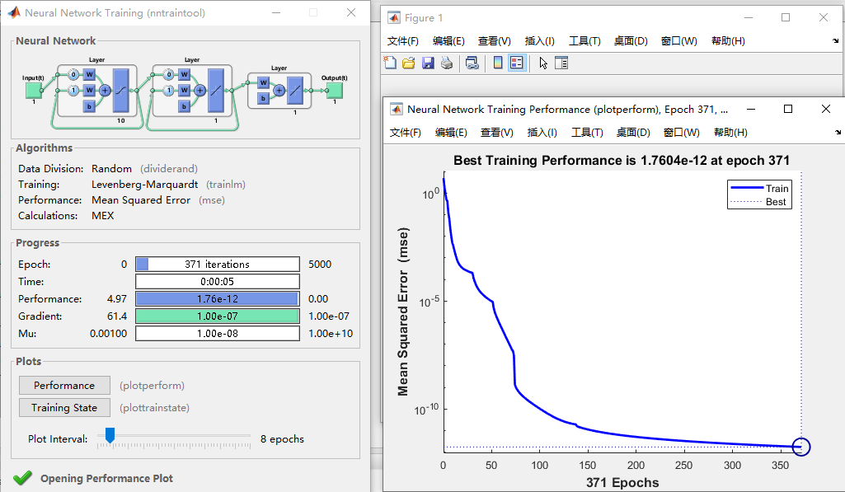Open 桌面(D) menu in Training Performance window
The image size is (845, 492).
coord(633,132)
